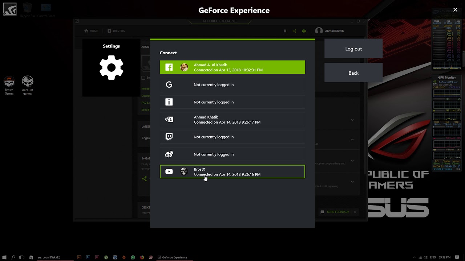Click share icon in background GeForce header

click(x=294, y=31)
